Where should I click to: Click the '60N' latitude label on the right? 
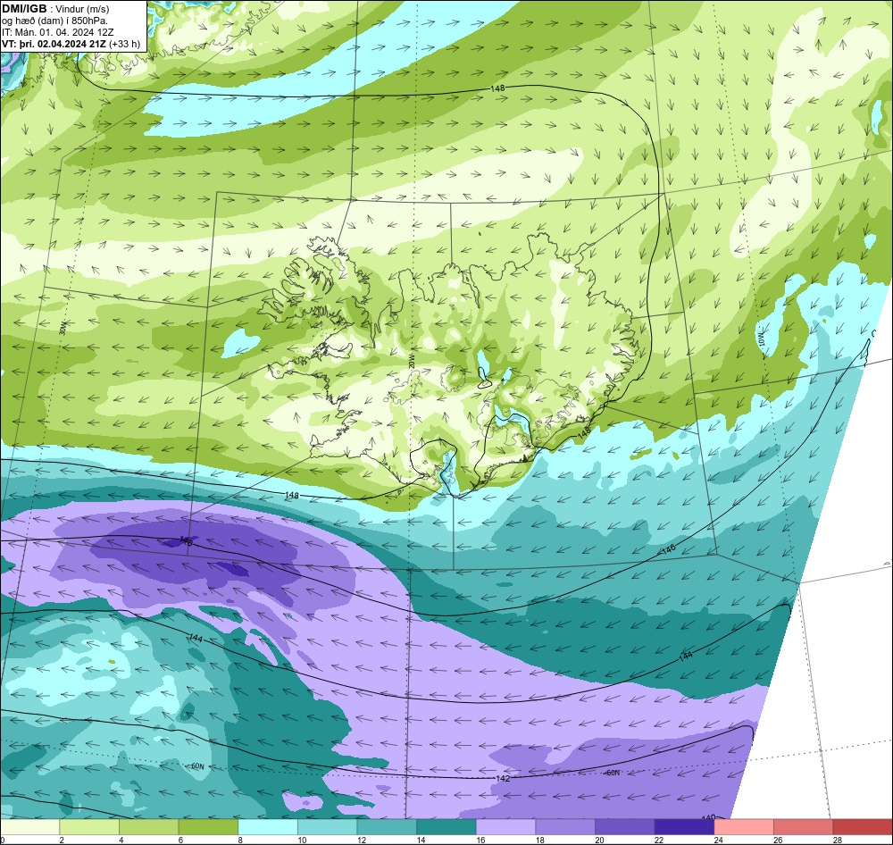(x=613, y=773)
